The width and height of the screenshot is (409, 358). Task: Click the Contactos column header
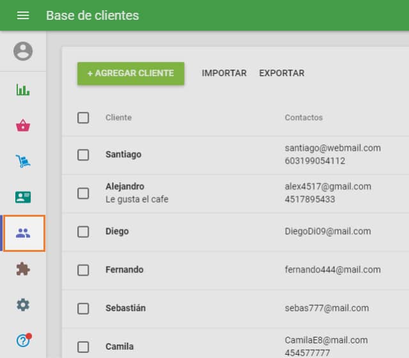[x=304, y=118]
